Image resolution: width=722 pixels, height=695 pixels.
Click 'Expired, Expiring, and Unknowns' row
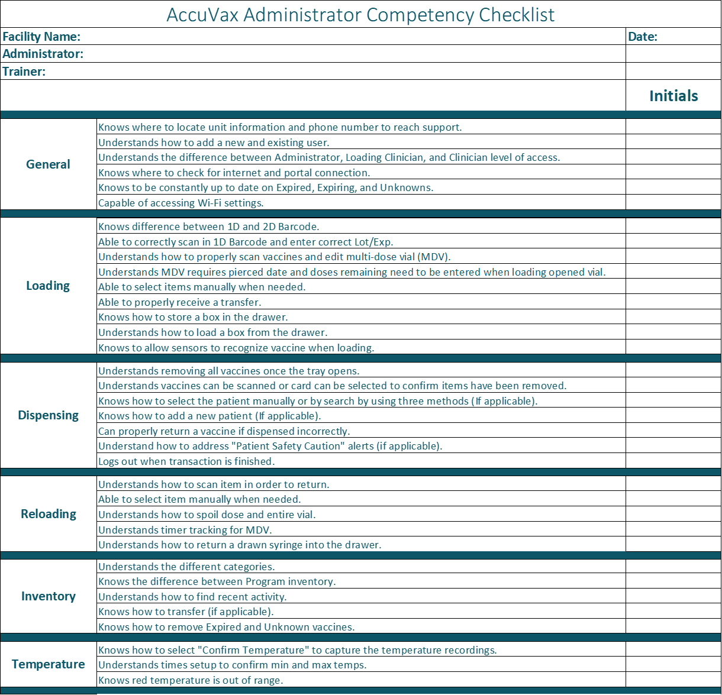(361, 187)
